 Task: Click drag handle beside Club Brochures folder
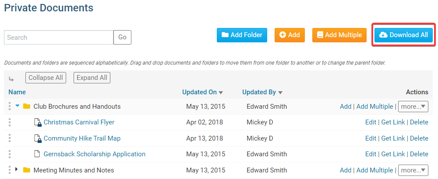10,107
